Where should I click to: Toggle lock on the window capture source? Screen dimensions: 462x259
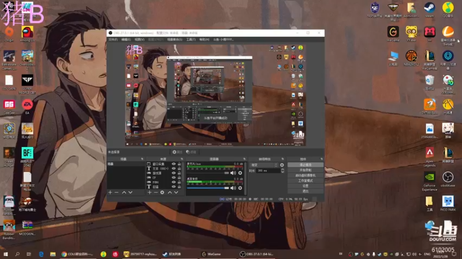pyautogui.click(x=179, y=164)
